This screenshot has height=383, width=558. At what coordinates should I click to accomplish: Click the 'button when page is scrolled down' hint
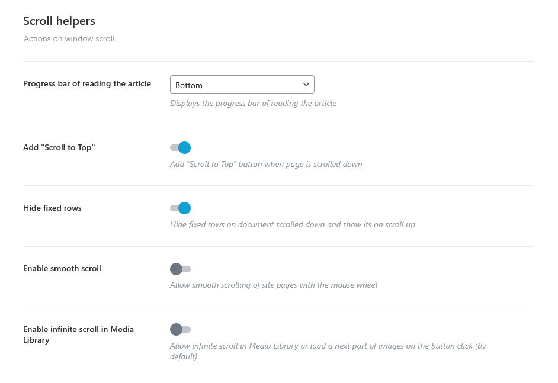click(x=300, y=165)
